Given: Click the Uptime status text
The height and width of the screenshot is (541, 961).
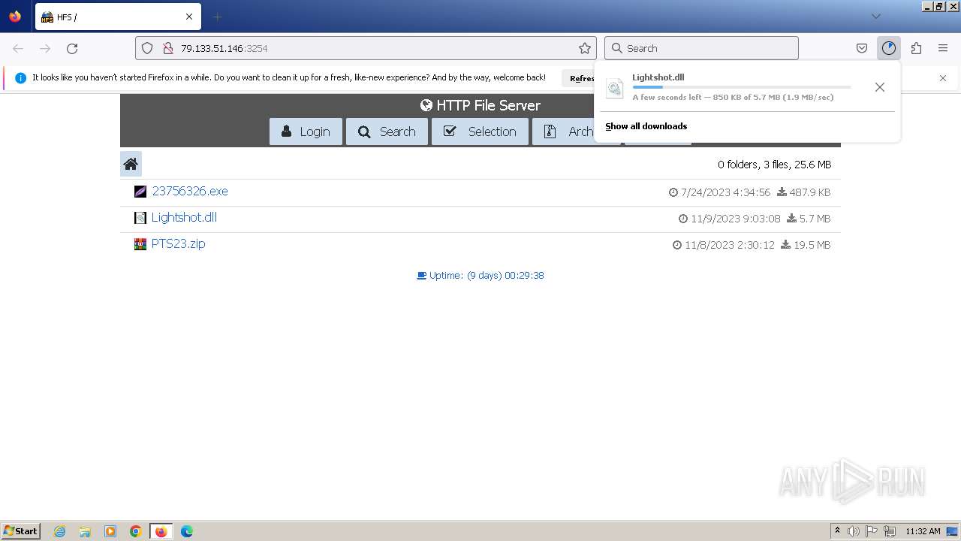Looking at the screenshot, I should pyautogui.click(x=480, y=276).
